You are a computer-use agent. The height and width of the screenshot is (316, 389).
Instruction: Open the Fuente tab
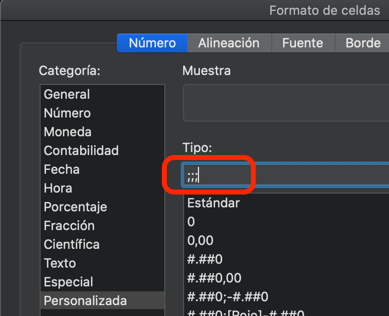click(x=303, y=43)
